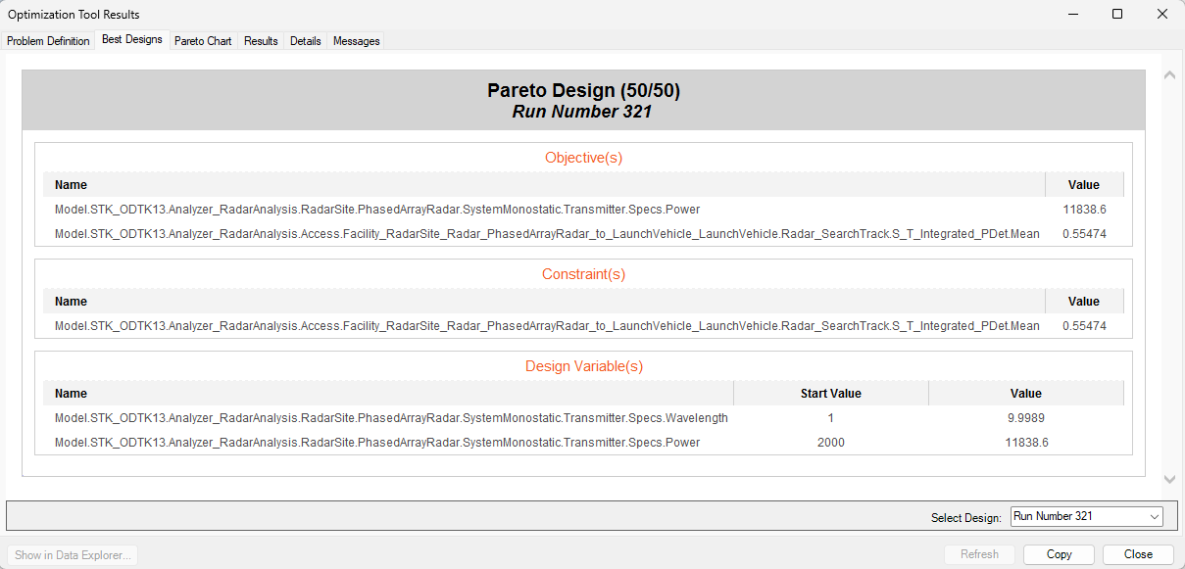Select the Details tab
This screenshot has height=569, width=1185.
(x=305, y=41)
